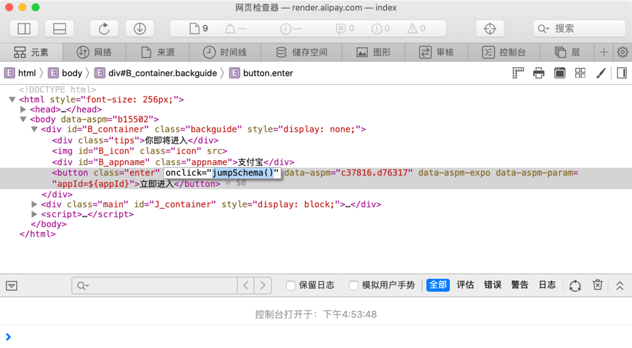Screen dimensions: 632x348
Task: Toggle layout grid overlay icon
Action: click(580, 73)
